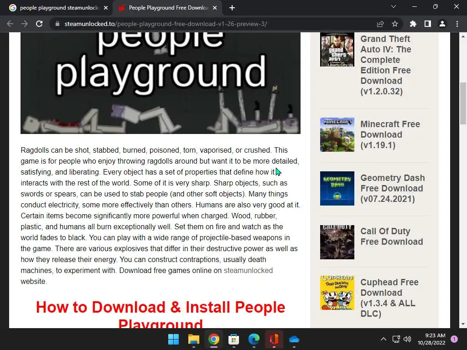Open the Windows Start menu
Image resolution: width=467 pixels, height=350 pixels.
pyautogui.click(x=173, y=339)
